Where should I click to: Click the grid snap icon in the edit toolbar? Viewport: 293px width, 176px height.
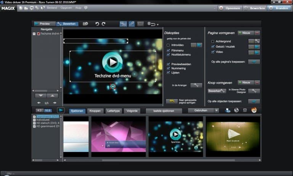pos(151,24)
